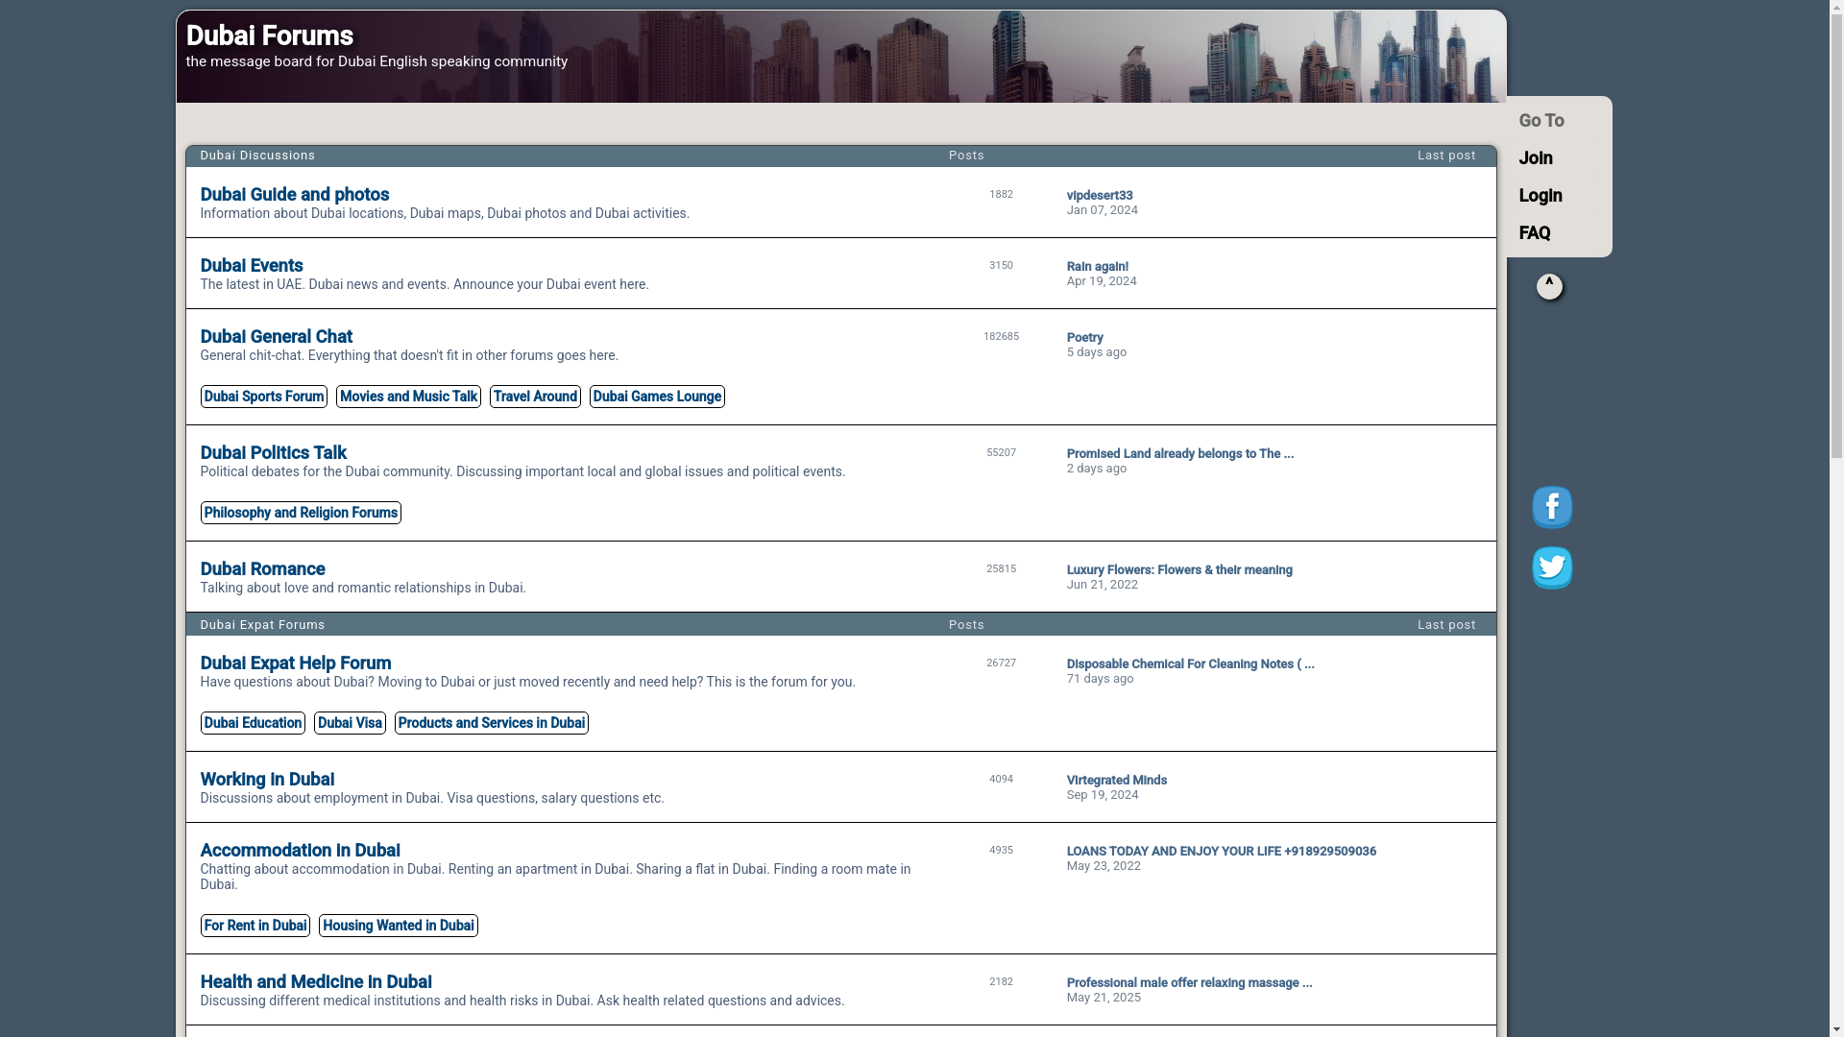This screenshot has width=1844, height=1037.
Task: Click the Travel Around subforum button
Action: [535, 397]
